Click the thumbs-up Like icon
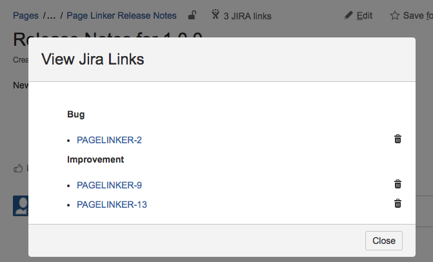The image size is (433, 262). 18,168
